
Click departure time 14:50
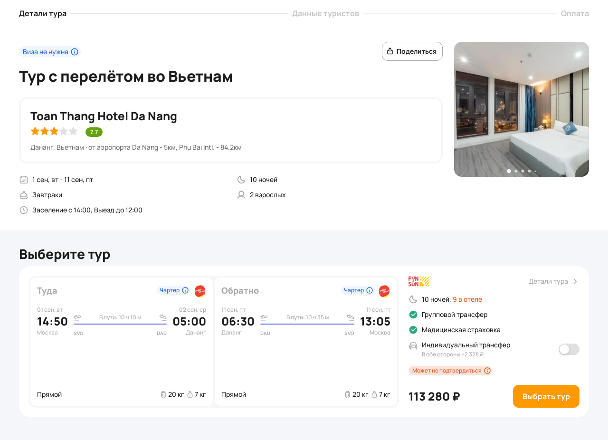coord(52,321)
